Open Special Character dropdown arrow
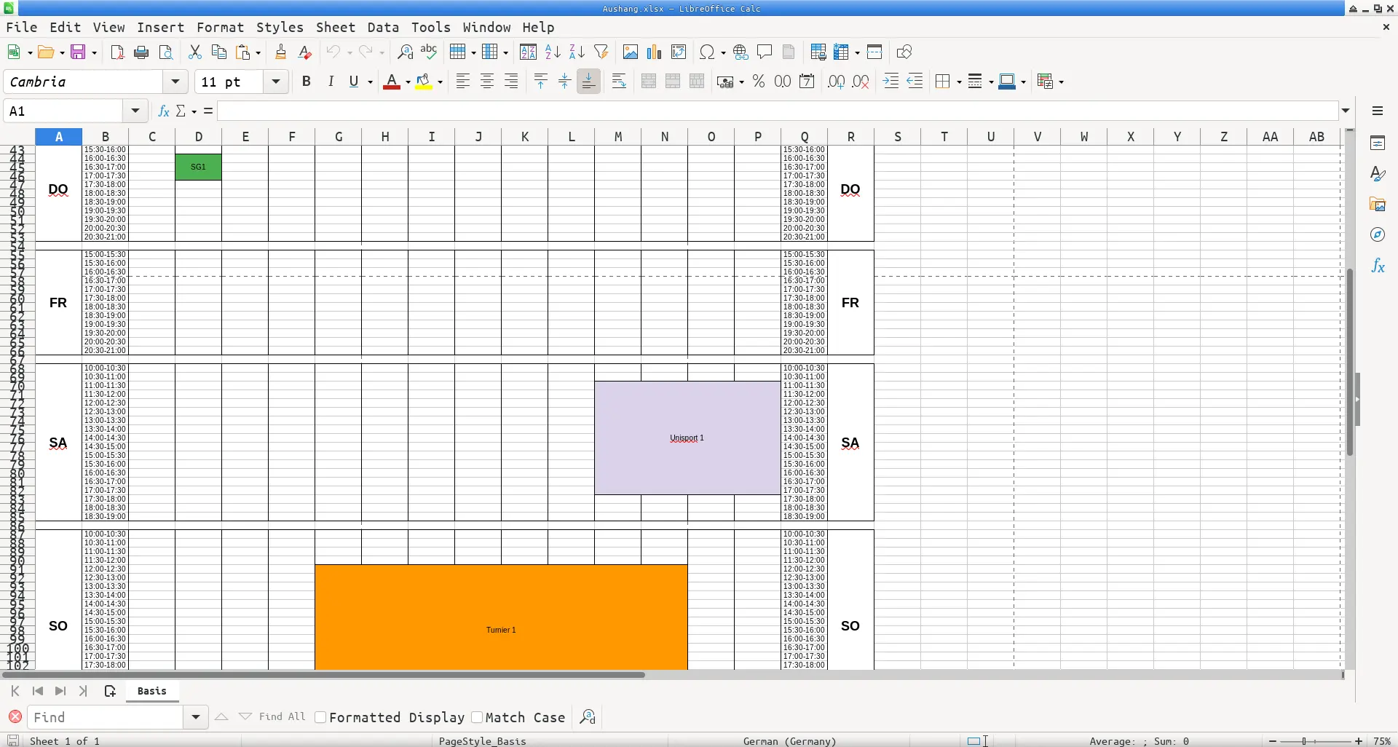 click(x=722, y=52)
